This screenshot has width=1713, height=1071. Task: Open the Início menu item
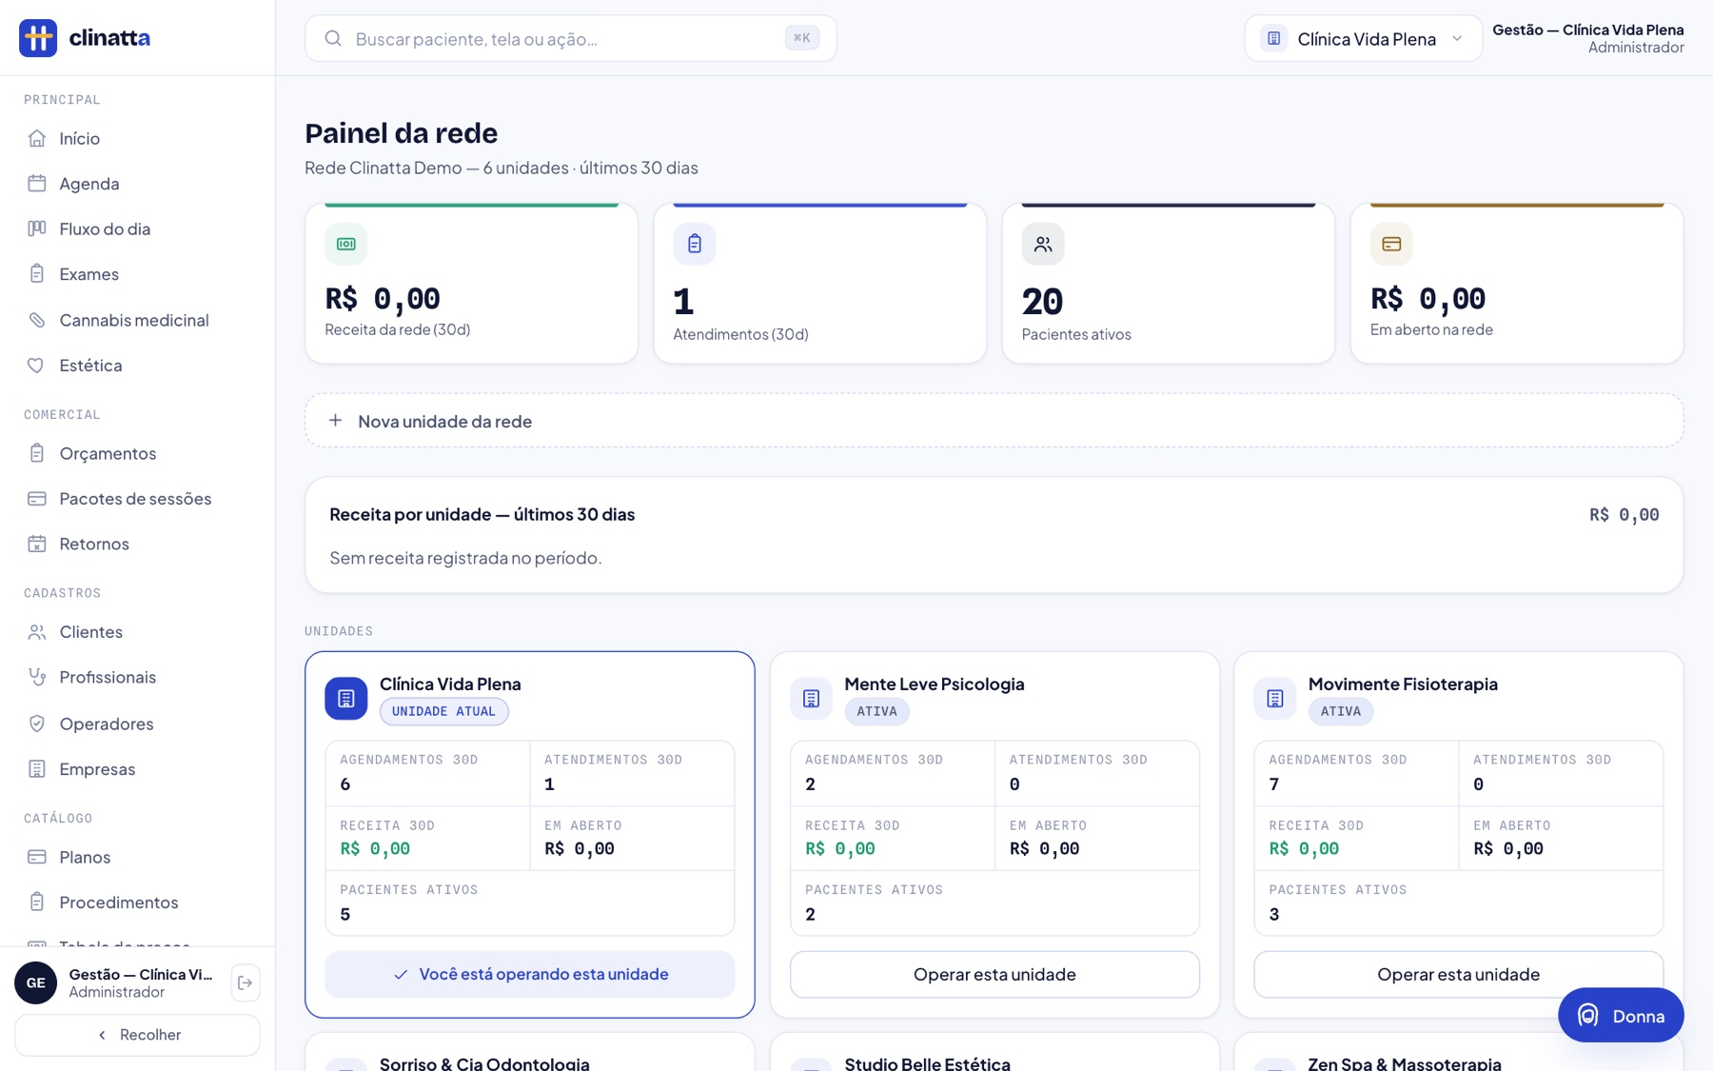tap(137, 138)
